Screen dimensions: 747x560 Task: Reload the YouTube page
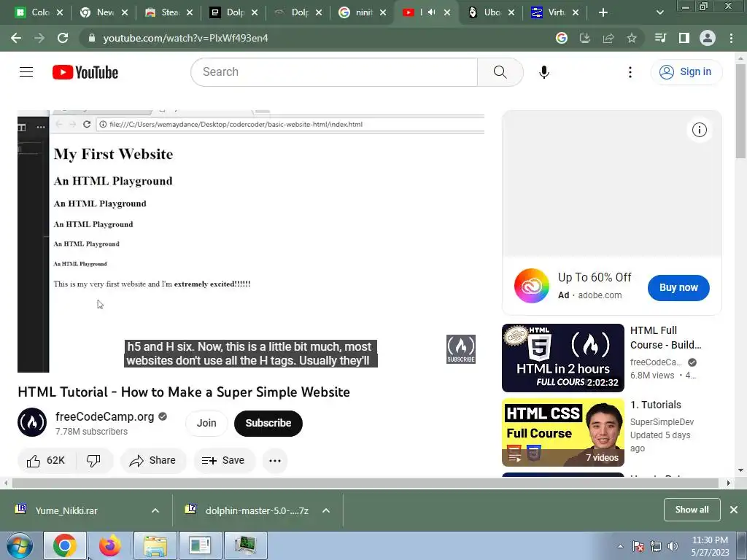(x=63, y=38)
